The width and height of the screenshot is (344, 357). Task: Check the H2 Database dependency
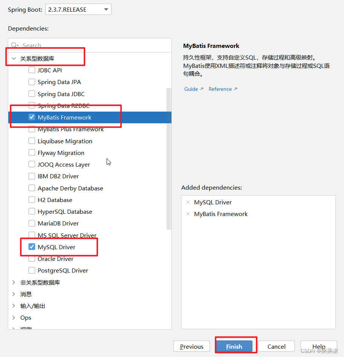[32, 200]
